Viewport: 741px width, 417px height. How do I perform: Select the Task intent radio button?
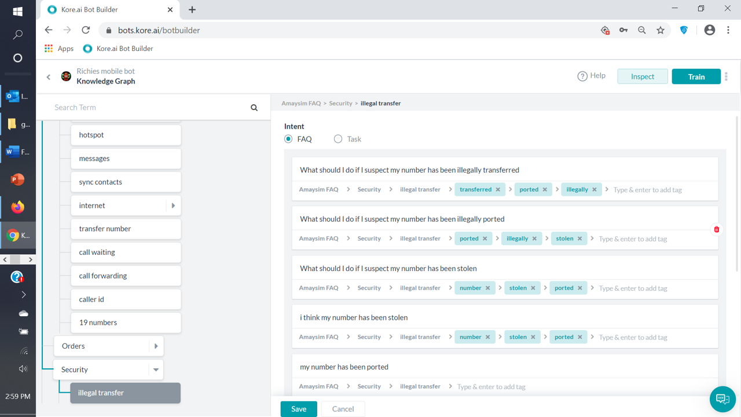tap(338, 139)
